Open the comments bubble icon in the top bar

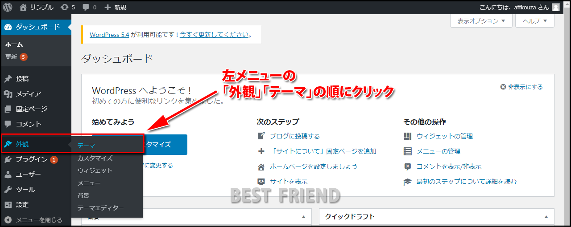tap(86, 8)
